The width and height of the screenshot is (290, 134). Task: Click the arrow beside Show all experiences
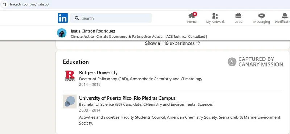(x=198, y=43)
